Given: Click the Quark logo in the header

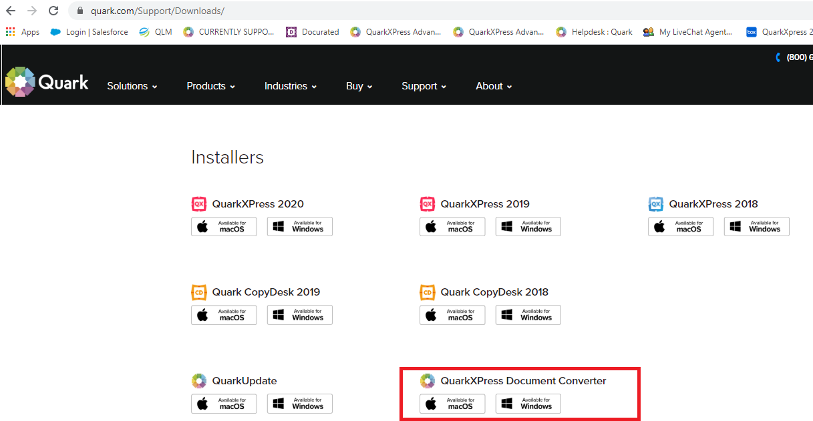Looking at the screenshot, I should (46, 81).
